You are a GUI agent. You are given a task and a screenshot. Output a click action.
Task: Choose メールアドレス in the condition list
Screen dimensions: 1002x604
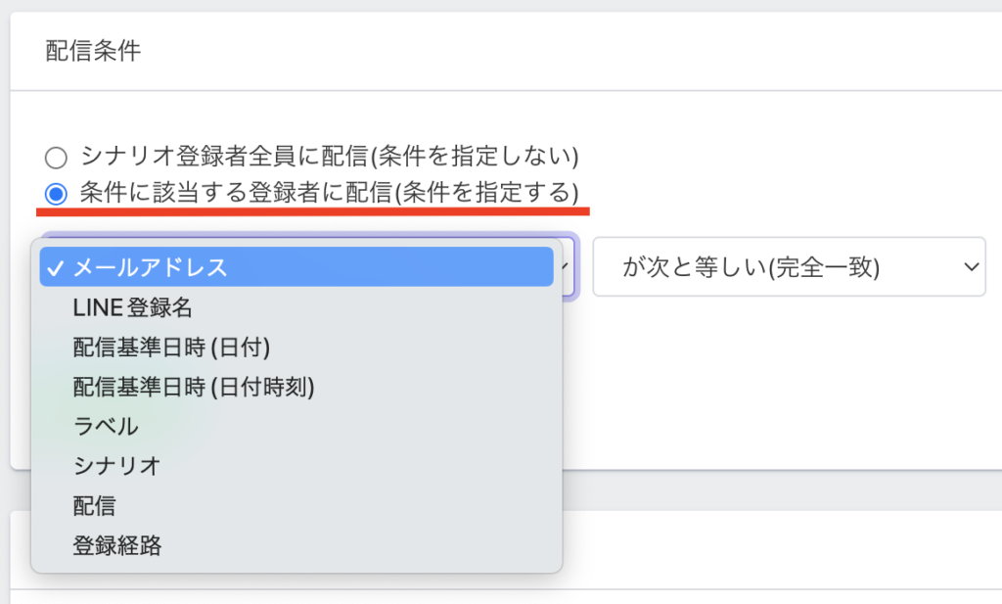151,267
